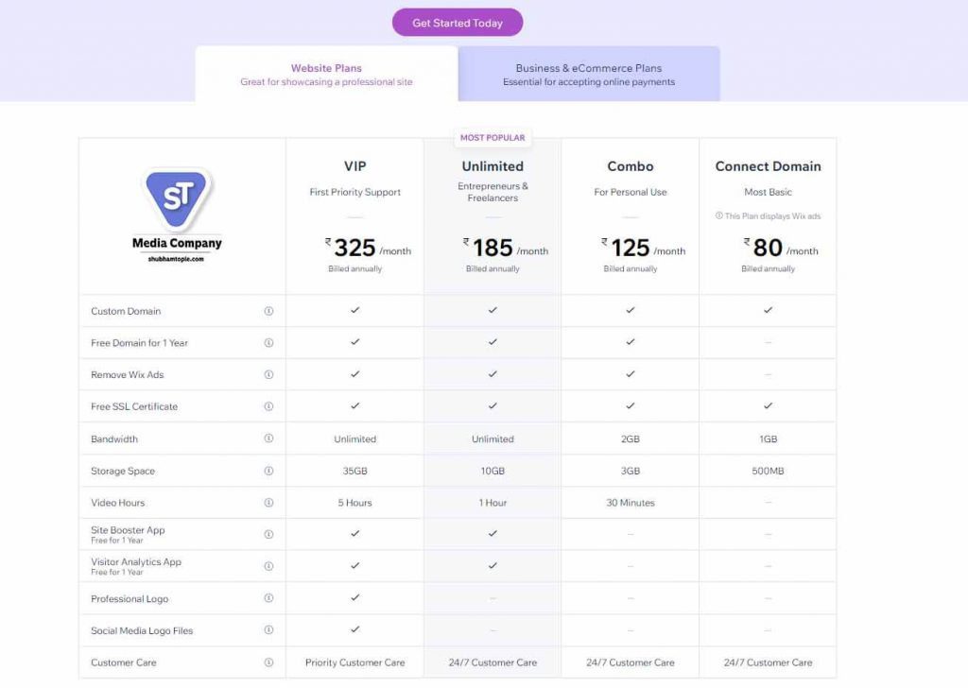Click the VIP Professional Logo checkmark
Viewport: 968px width, 688px height.
(x=355, y=597)
